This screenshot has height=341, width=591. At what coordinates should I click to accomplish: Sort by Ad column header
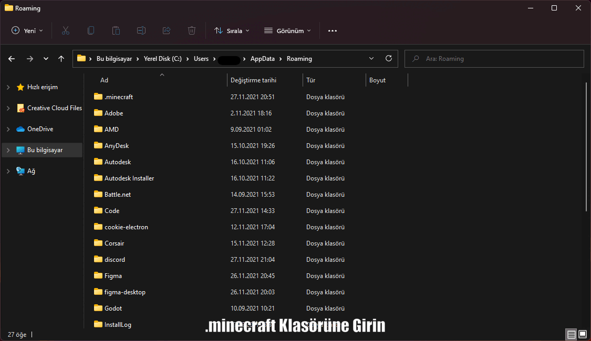pyautogui.click(x=104, y=80)
